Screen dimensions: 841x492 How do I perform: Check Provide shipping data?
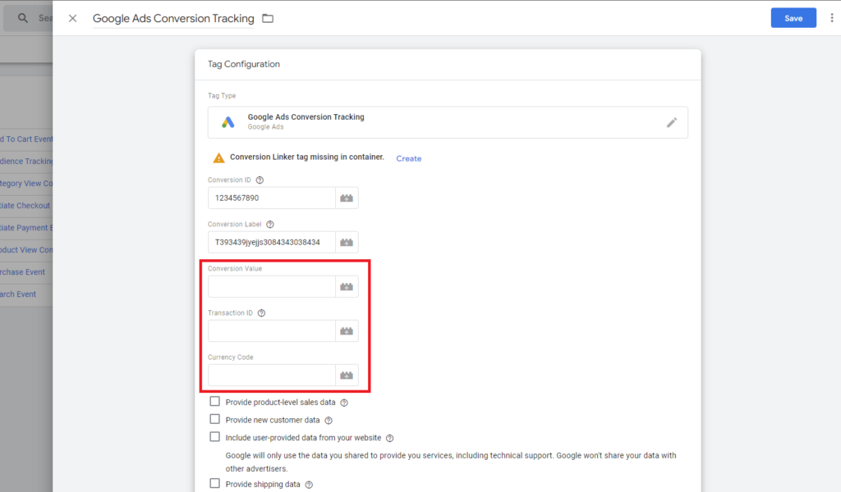(x=214, y=484)
